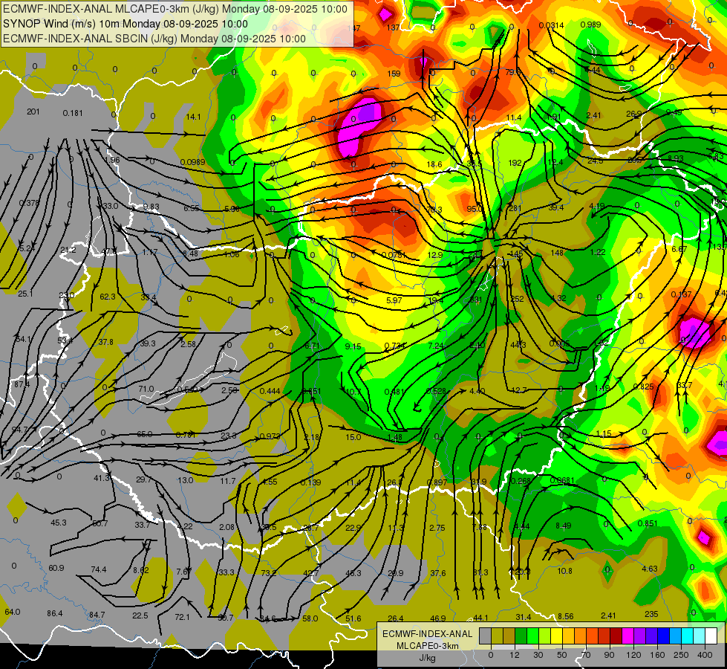Click legend tick label 12

pos(515,655)
